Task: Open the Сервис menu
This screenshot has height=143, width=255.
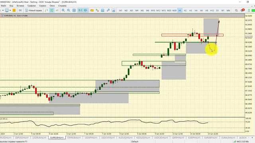Action: [43, 6]
